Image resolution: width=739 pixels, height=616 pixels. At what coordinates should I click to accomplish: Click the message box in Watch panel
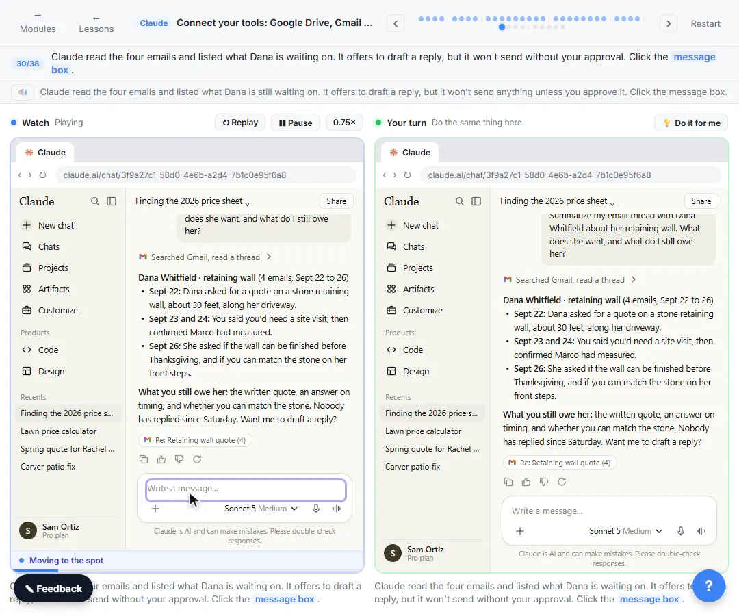[246, 489]
